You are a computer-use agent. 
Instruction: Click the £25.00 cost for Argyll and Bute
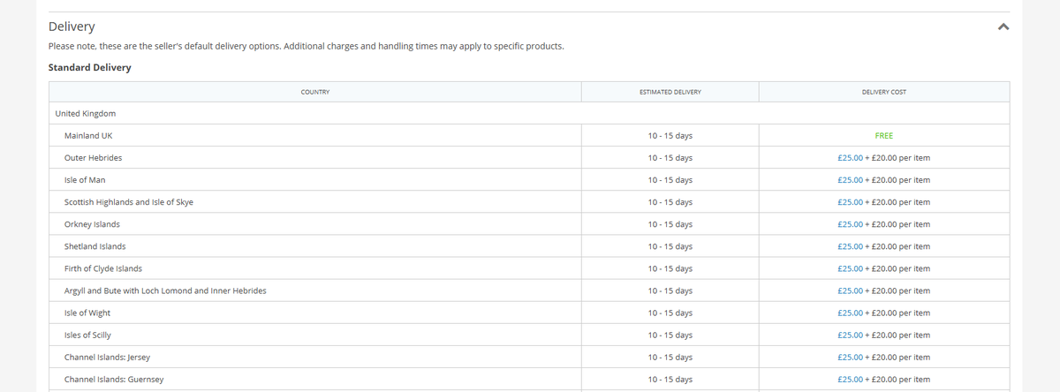click(x=851, y=290)
